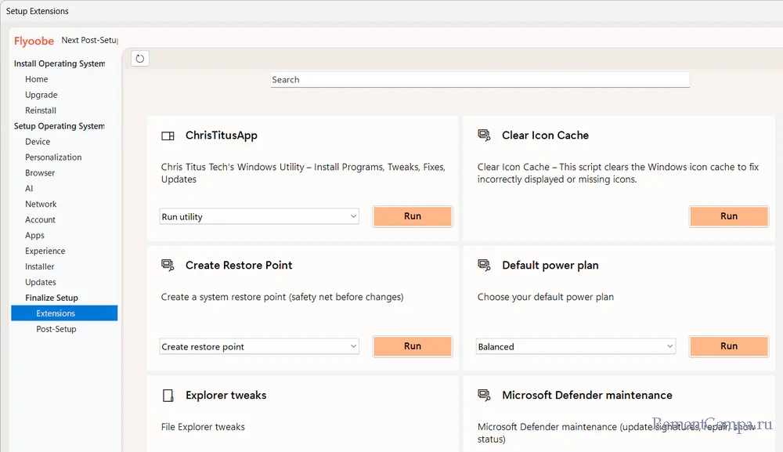Open the Updates sidebar item
Image resolution: width=783 pixels, height=452 pixels.
[41, 282]
